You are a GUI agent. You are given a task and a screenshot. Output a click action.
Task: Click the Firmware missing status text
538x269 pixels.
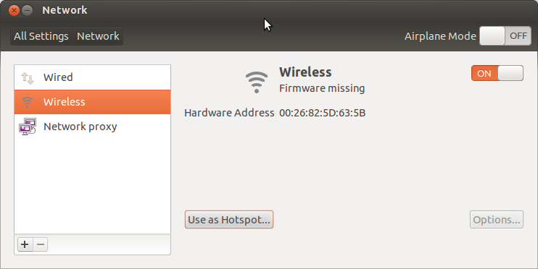coord(322,88)
